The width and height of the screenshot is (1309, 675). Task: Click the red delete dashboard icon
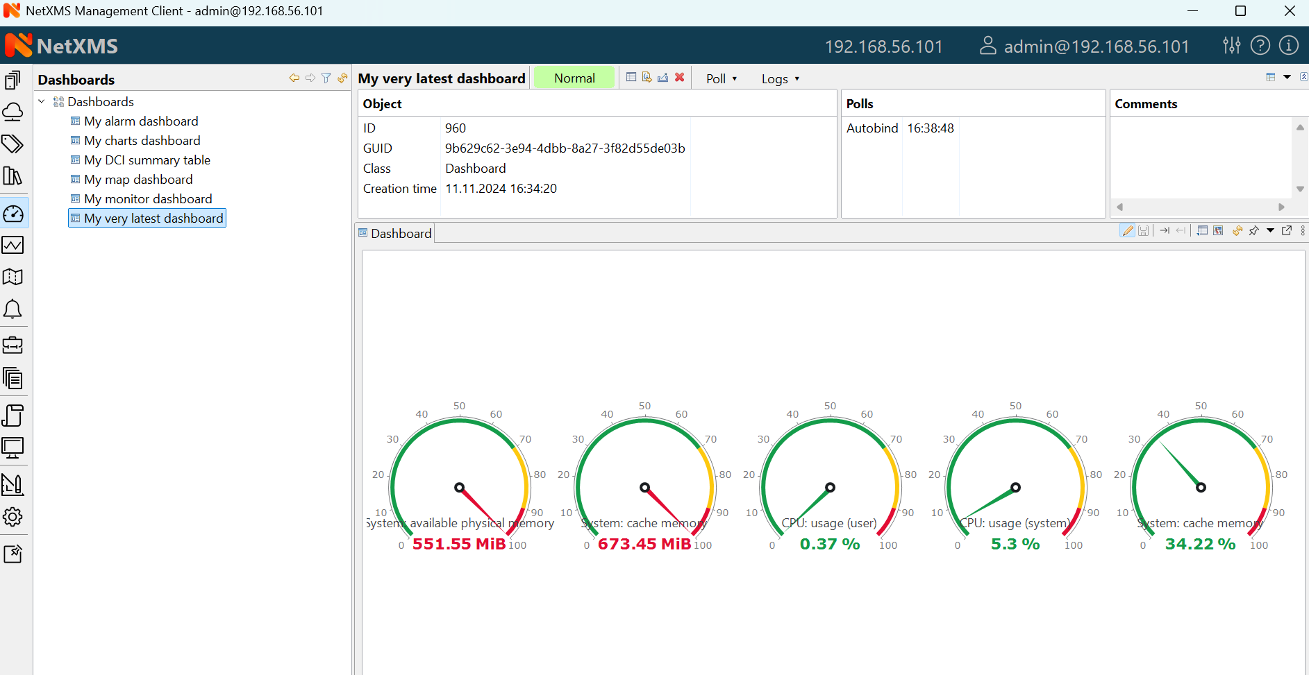point(680,78)
